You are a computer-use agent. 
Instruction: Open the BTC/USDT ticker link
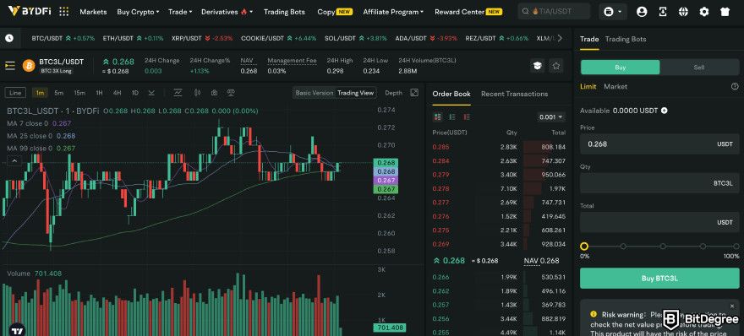tap(63, 38)
